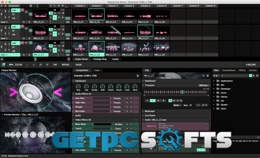
Task: Select the Audio Visual deck tab
Action: click(81, 59)
